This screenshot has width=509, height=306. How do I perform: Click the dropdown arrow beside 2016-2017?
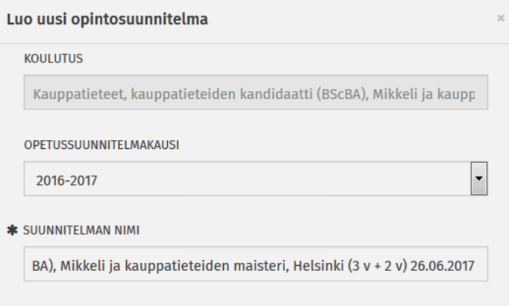coord(479,180)
